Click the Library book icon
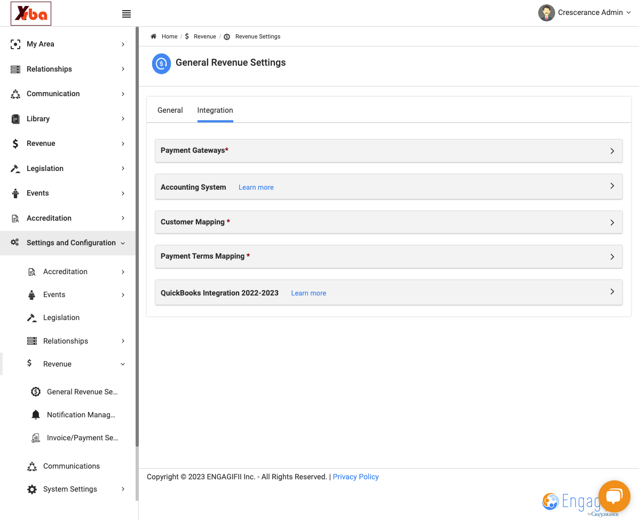The height and width of the screenshot is (521, 639). 15,119
